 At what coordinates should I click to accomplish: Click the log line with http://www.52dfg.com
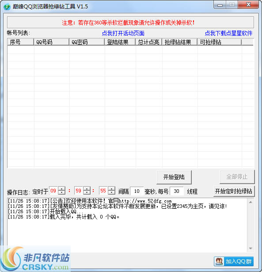click(x=90, y=201)
